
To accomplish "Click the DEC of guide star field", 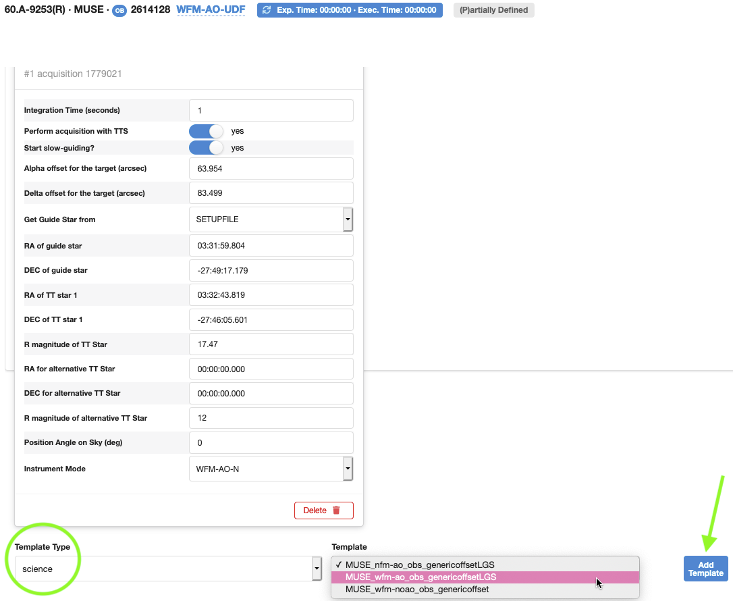I will point(271,270).
